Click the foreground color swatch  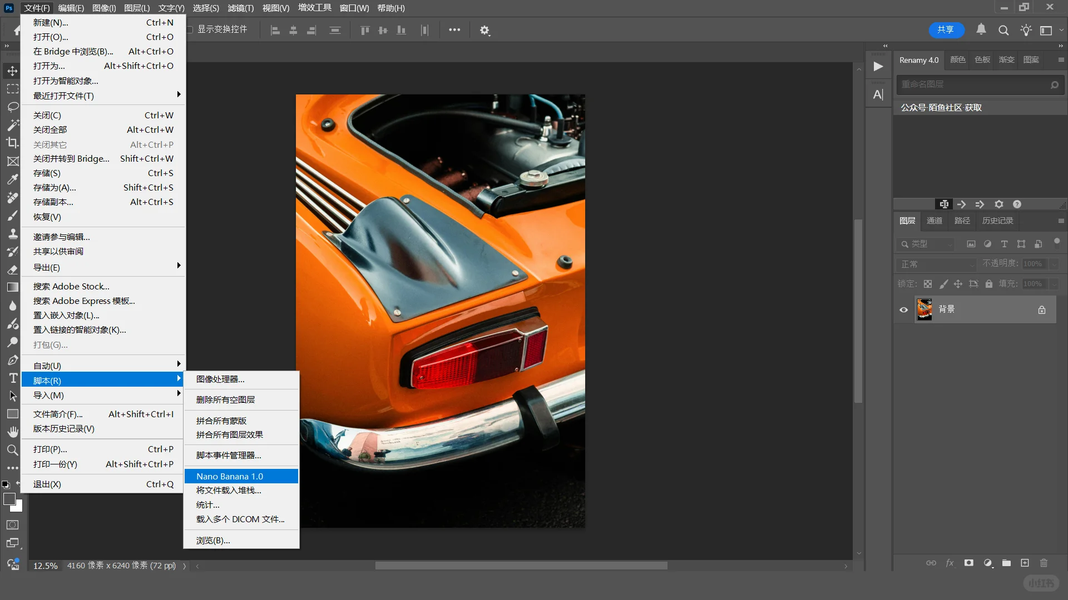tap(9, 498)
